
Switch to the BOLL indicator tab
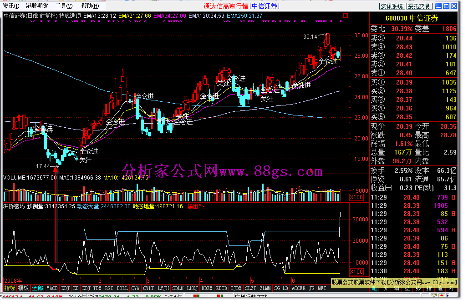122,288
